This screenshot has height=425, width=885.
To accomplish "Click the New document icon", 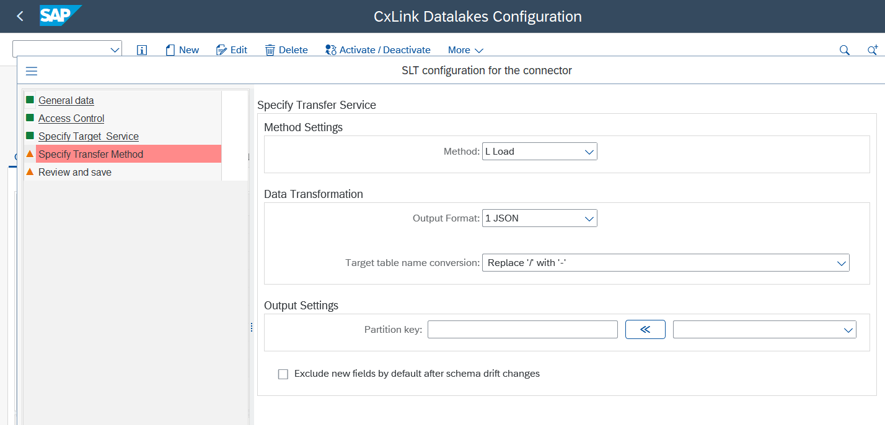I will pyautogui.click(x=170, y=50).
